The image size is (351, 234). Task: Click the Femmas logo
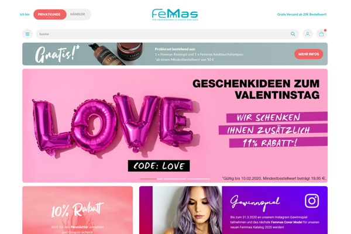click(175, 15)
